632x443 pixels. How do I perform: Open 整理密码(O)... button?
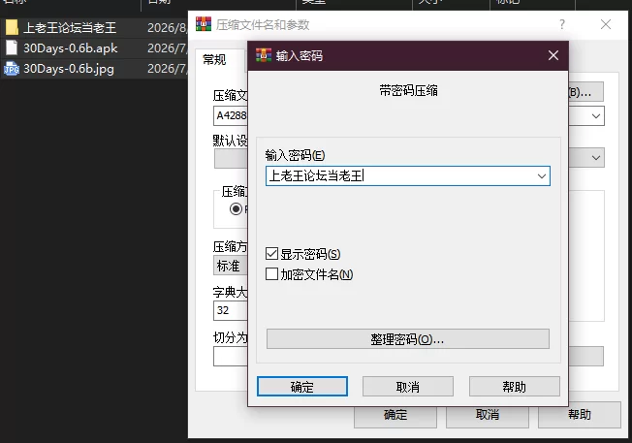pos(407,339)
